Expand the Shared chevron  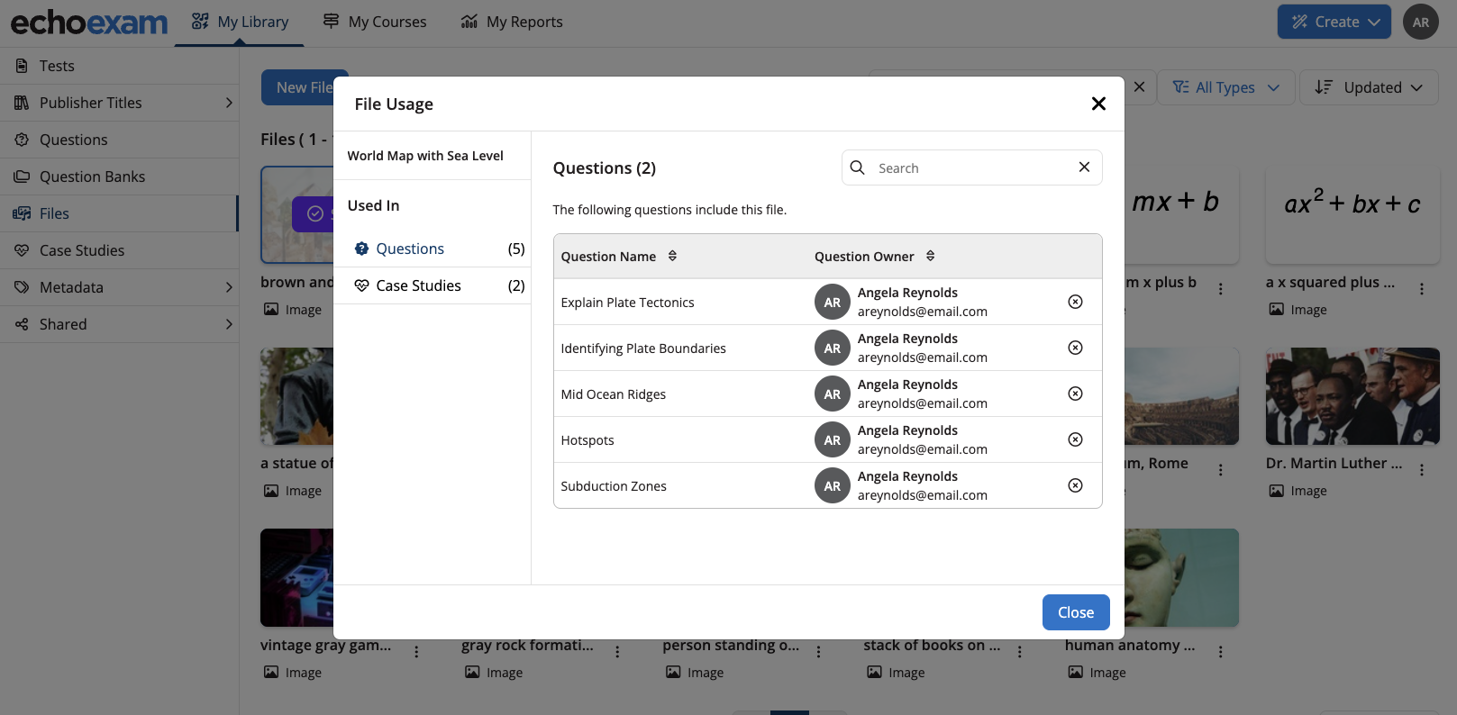[229, 324]
